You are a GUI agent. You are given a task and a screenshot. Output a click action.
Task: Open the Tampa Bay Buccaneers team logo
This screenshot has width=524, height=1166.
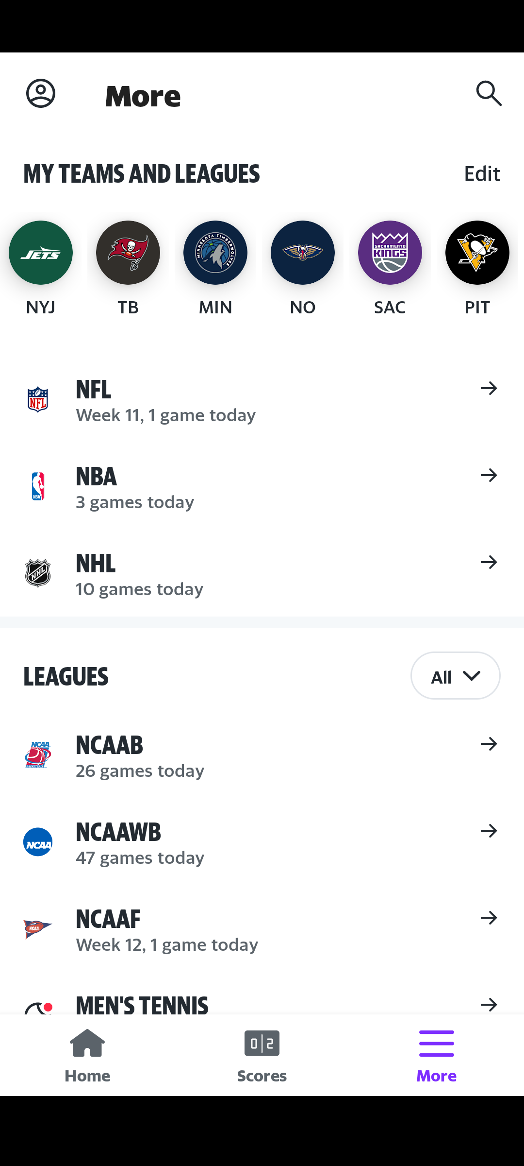(x=128, y=253)
